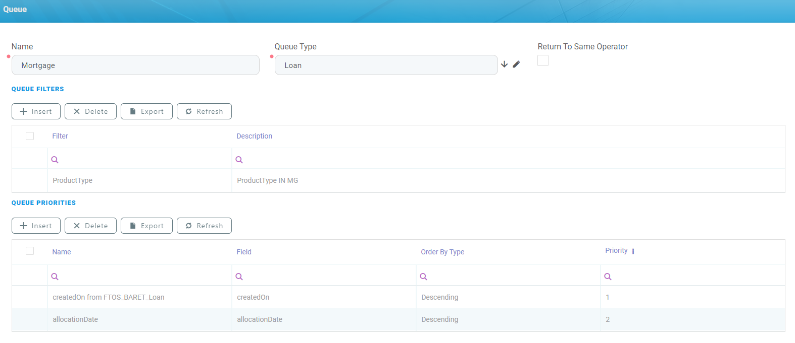Click the search icon under Priority column
The width and height of the screenshot is (795, 343).
(608, 277)
